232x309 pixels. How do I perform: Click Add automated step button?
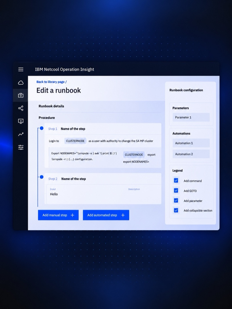[x=106, y=215]
